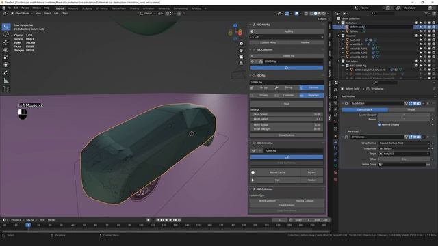Jump to timeline start frame

(157, 220)
